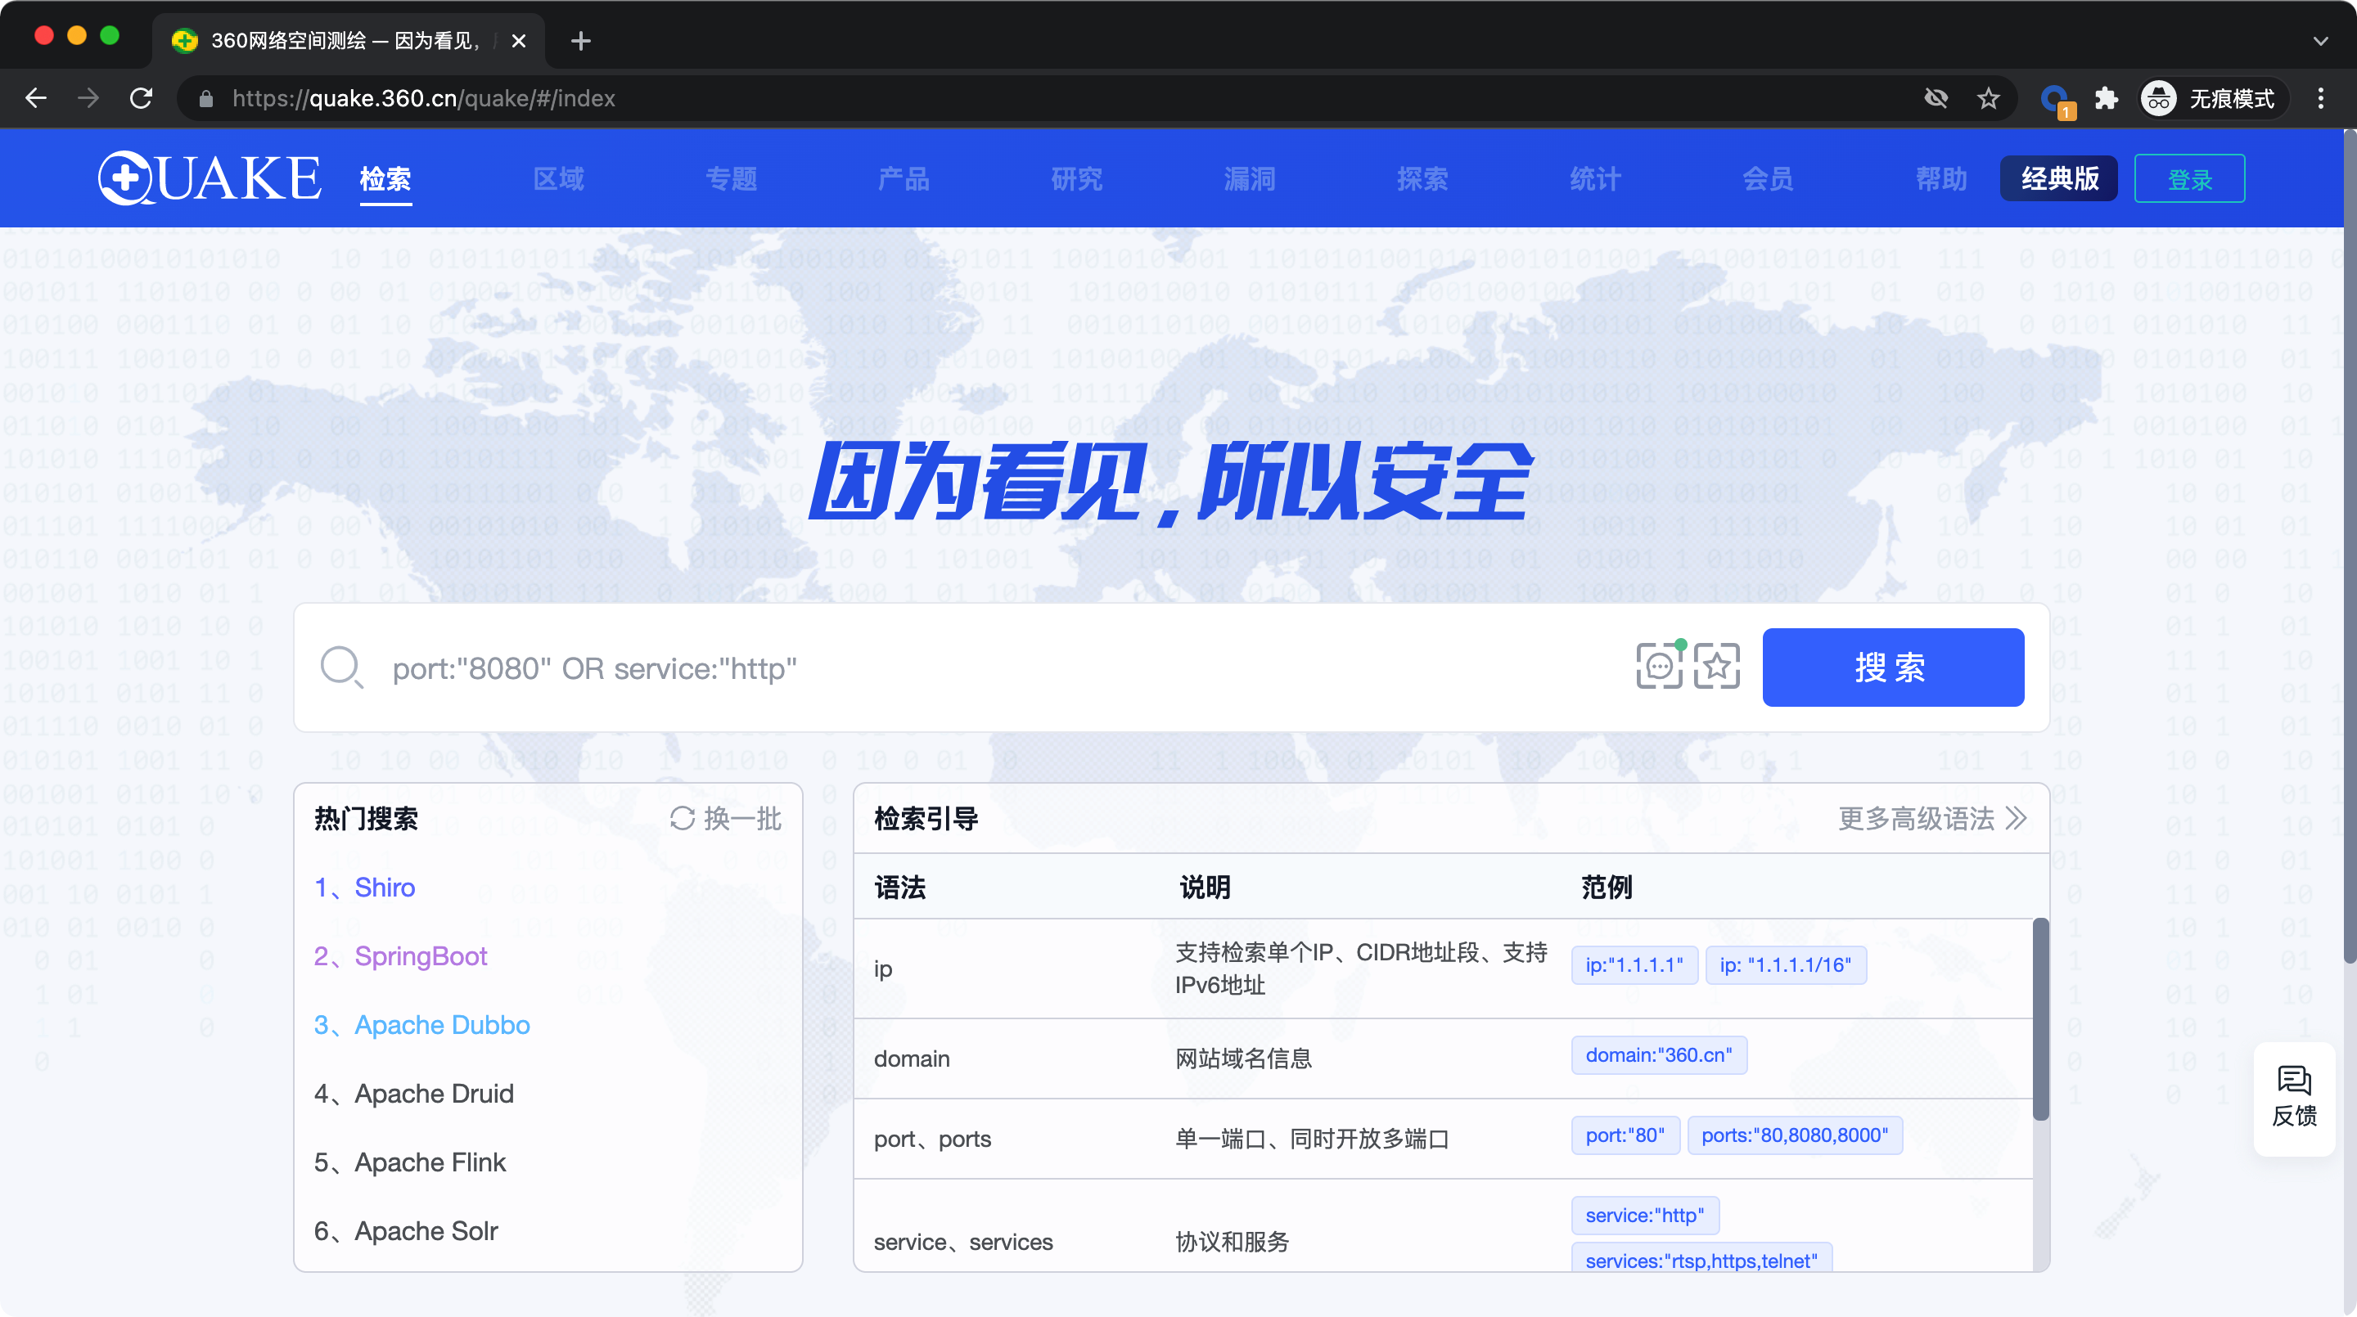Open the 研究 nav menu
Image resolution: width=2357 pixels, height=1317 pixels.
click(1077, 179)
